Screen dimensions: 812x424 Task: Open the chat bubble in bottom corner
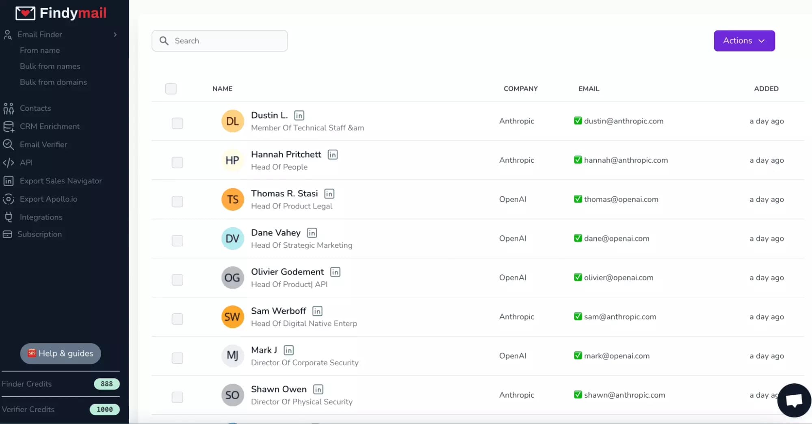point(794,400)
